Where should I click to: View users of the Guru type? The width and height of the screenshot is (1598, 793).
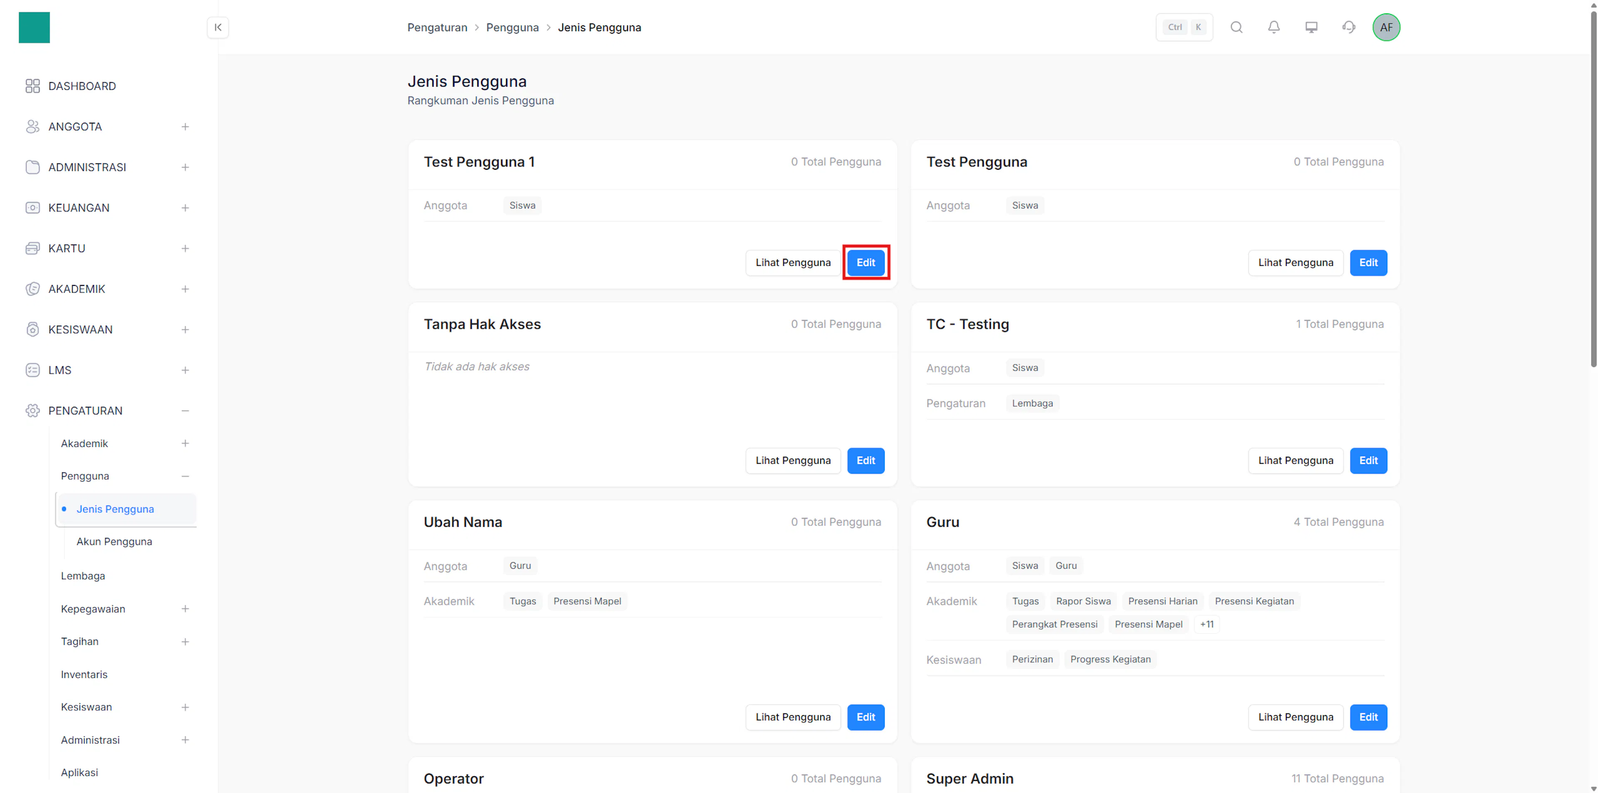click(x=1295, y=717)
